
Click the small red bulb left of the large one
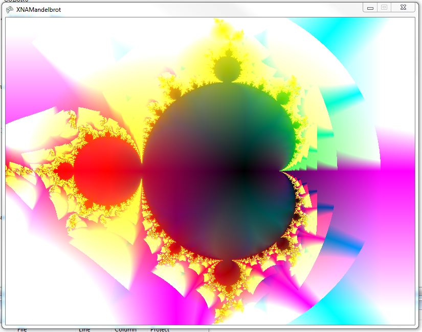[x=65, y=170]
